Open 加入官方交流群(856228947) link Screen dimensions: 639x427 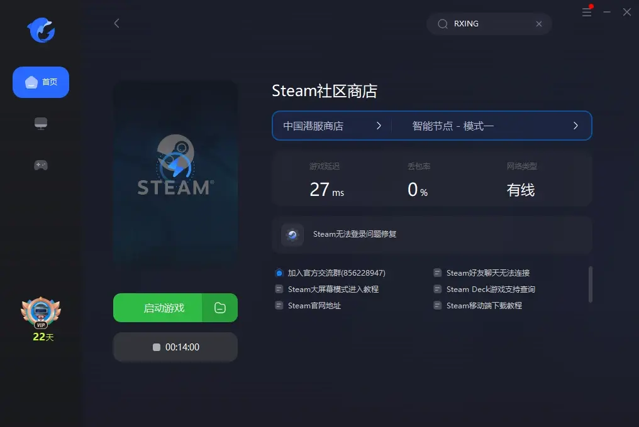[336, 273]
